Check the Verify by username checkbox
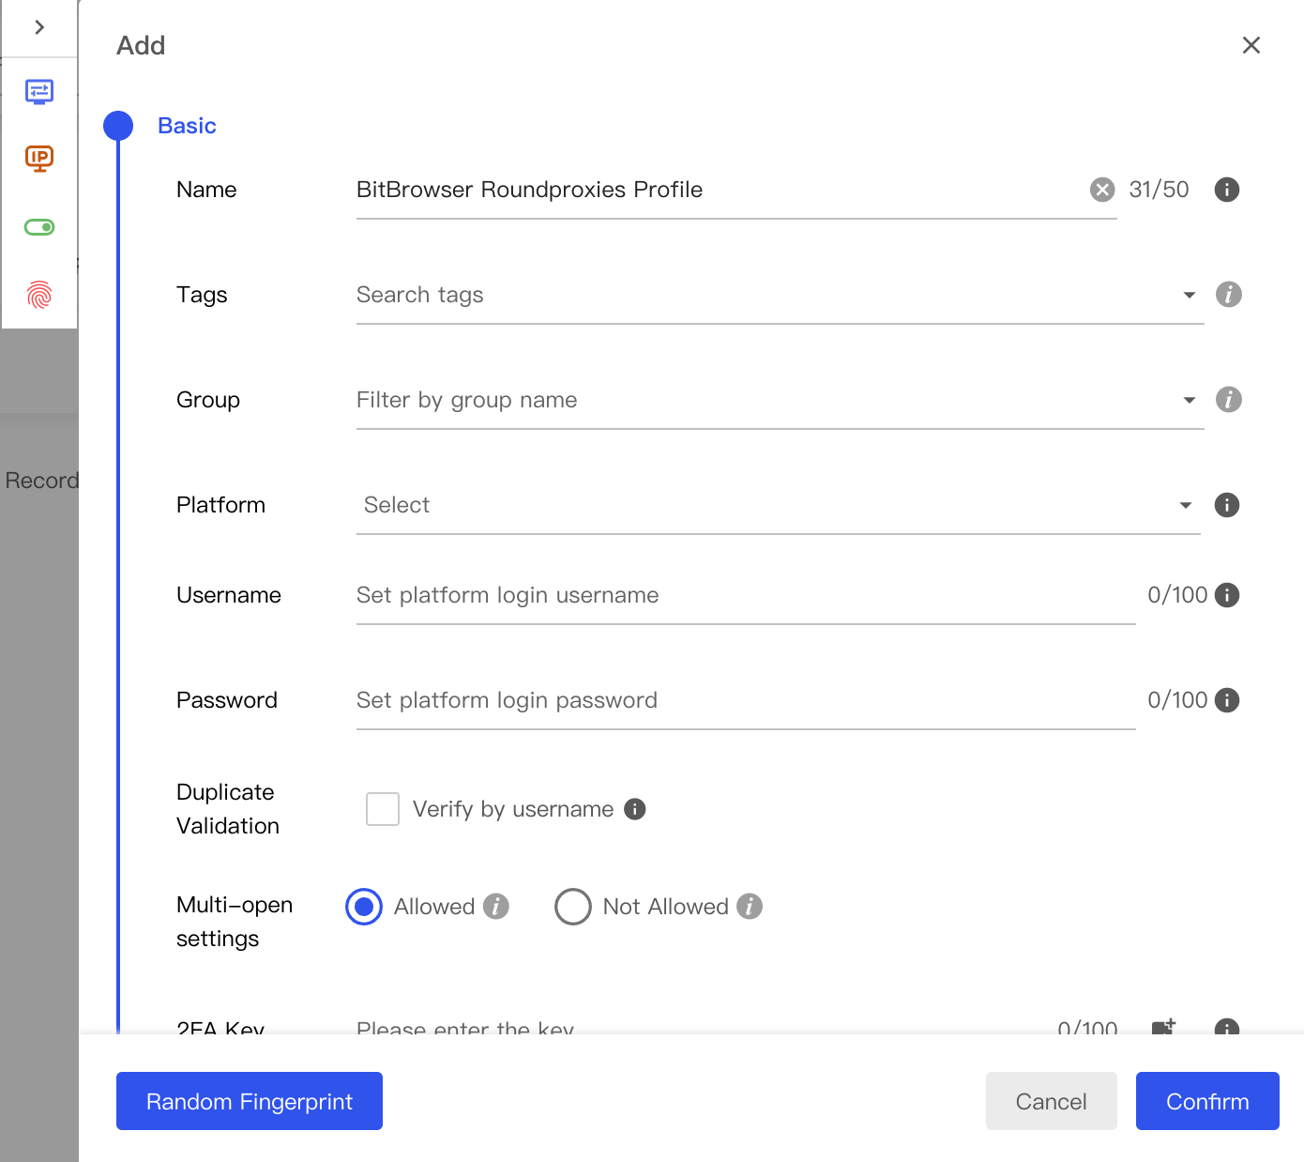The image size is (1304, 1162). point(382,808)
